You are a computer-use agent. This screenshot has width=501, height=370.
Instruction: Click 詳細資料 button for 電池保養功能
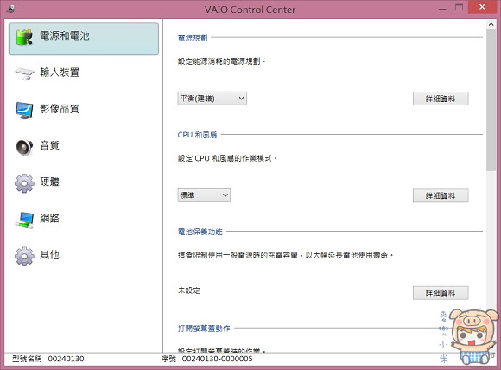click(x=441, y=292)
